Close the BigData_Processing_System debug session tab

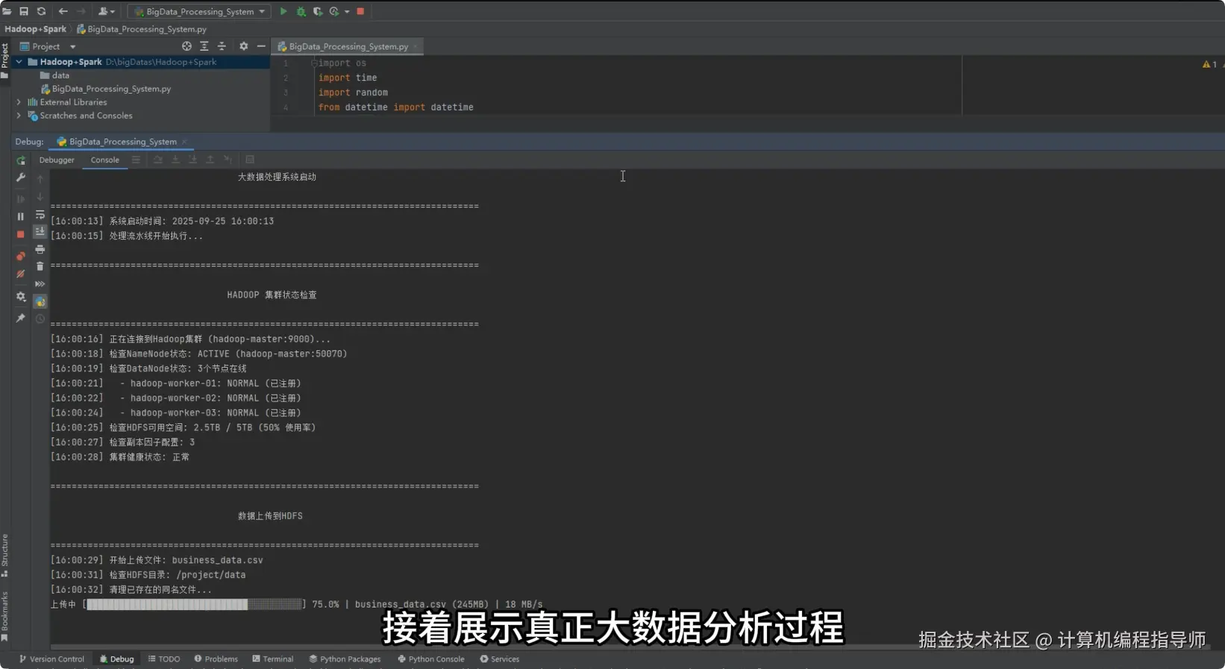click(x=184, y=142)
